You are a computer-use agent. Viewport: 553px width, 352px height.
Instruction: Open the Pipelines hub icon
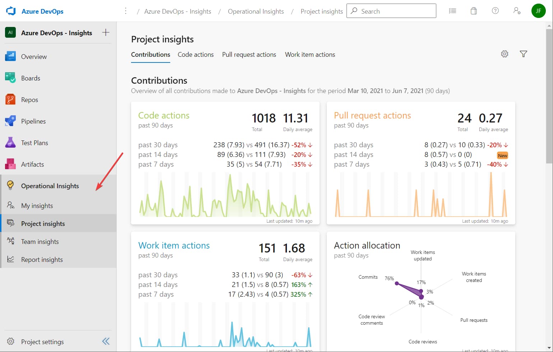click(x=10, y=121)
